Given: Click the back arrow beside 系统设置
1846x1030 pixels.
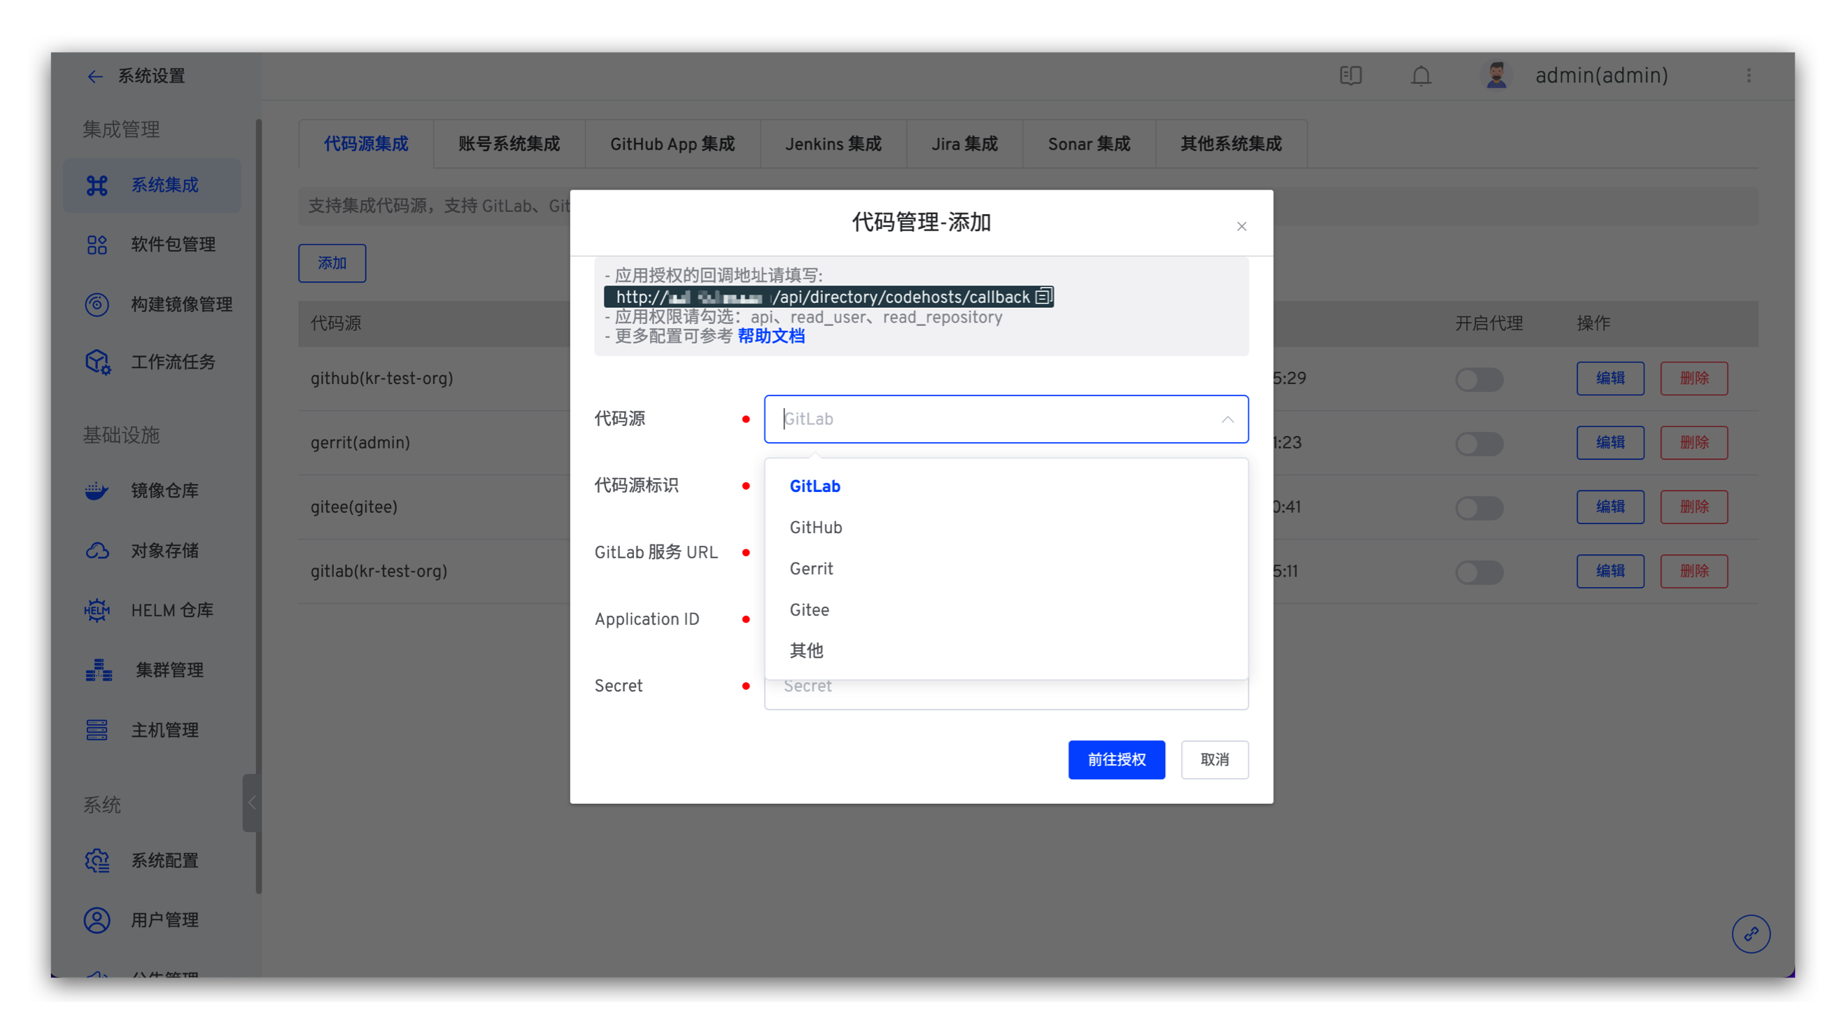Looking at the screenshot, I should tap(94, 77).
